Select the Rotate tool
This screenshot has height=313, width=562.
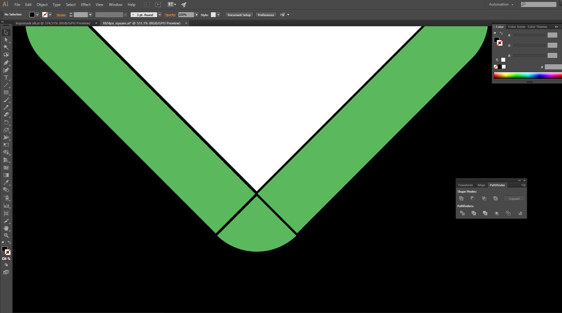click(x=6, y=123)
